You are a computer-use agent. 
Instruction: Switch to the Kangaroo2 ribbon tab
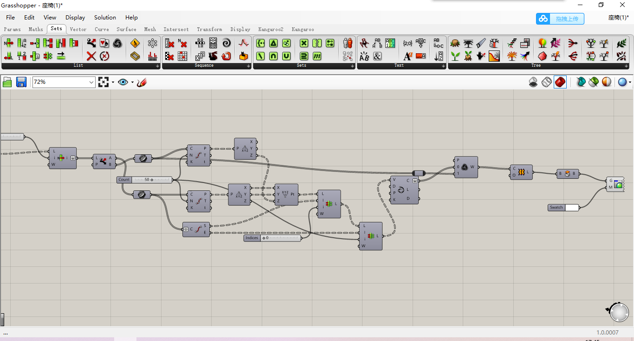pyautogui.click(x=271, y=29)
